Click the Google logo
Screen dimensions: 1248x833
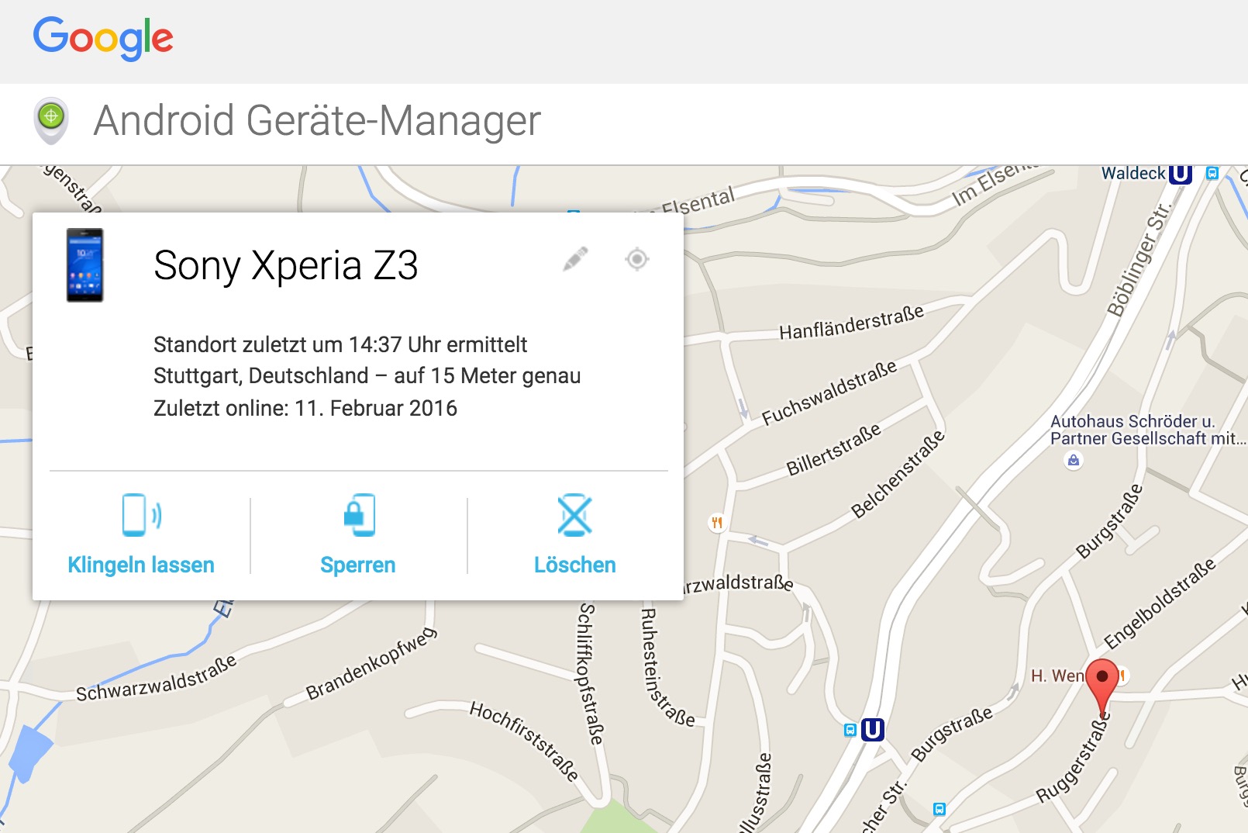coord(103,38)
